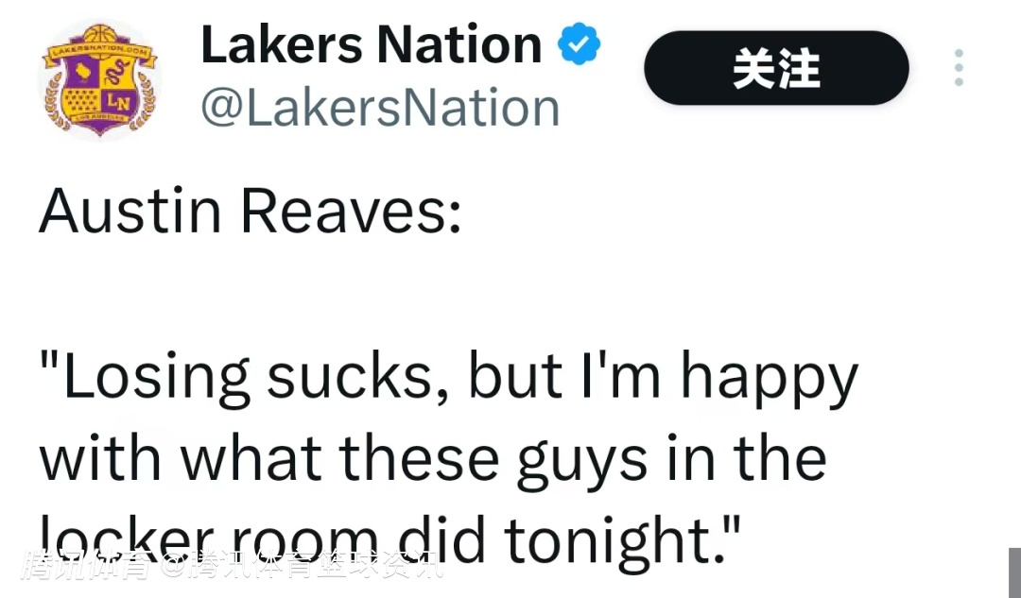Click the "Losing sucks, but I'm happy" line

coord(448,378)
